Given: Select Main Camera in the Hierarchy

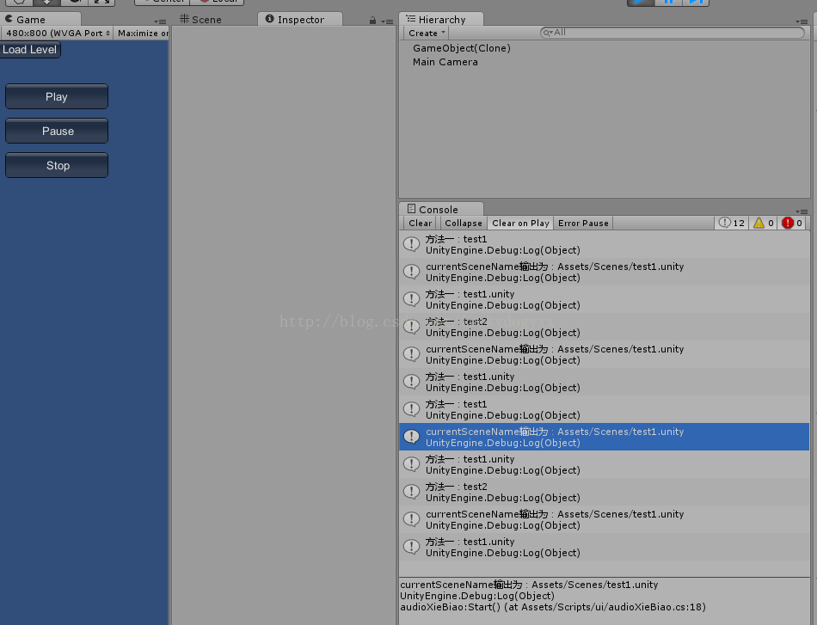Looking at the screenshot, I should point(445,62).
